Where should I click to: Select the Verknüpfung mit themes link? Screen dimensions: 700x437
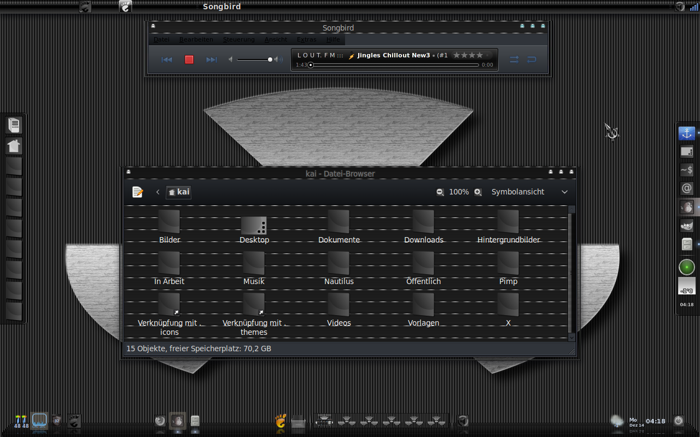254,314
